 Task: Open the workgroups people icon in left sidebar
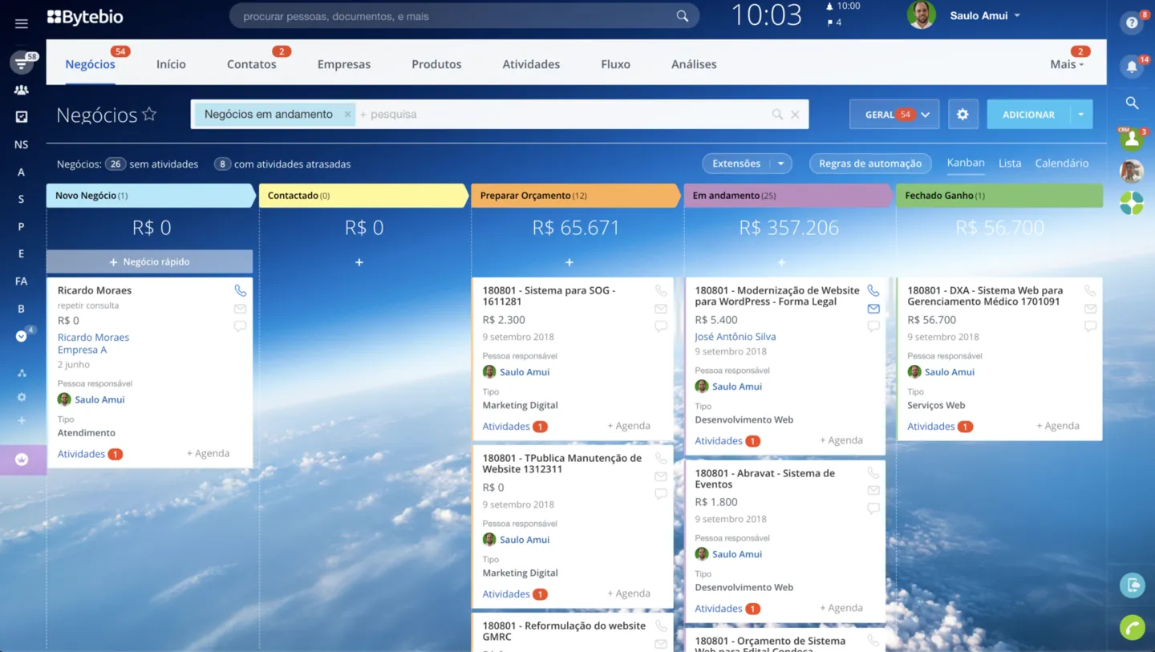[22, 90]
